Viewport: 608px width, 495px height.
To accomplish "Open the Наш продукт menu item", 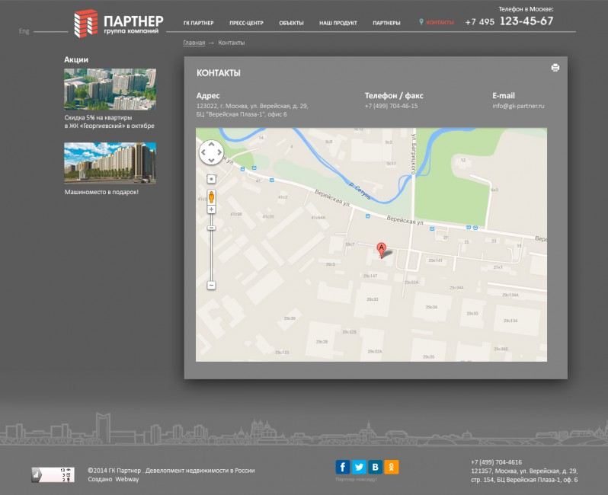I will pyautogui.click(x=338, y=23).
